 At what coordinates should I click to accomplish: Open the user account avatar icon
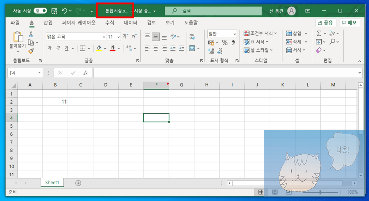[291, 11]
